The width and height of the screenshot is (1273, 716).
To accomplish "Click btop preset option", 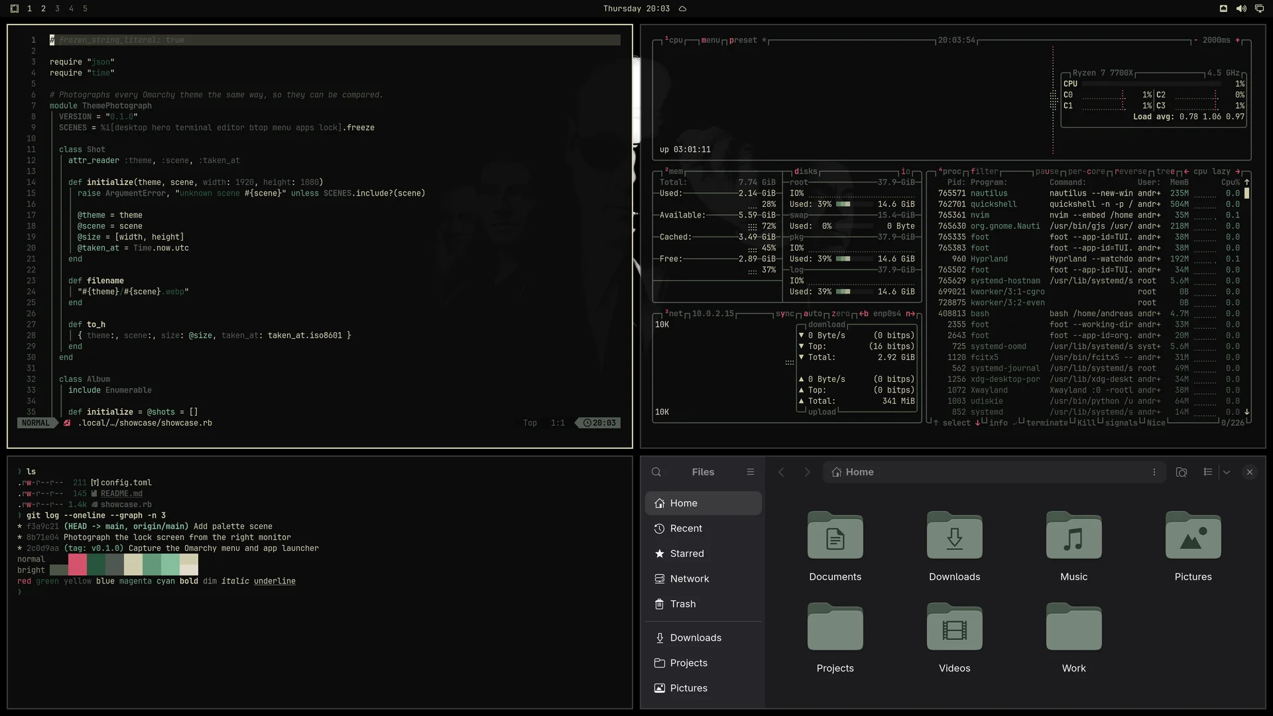I will click(743, 40).
